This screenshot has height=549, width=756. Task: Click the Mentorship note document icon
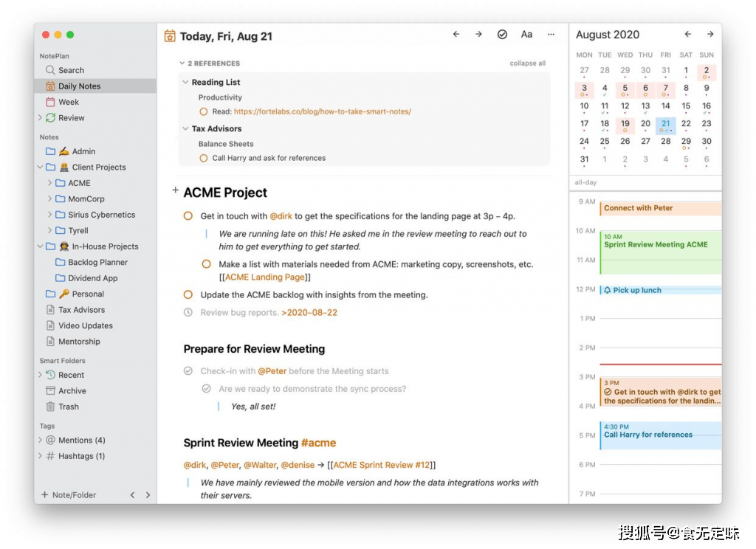pyautogui.click(x=50, y=342)
